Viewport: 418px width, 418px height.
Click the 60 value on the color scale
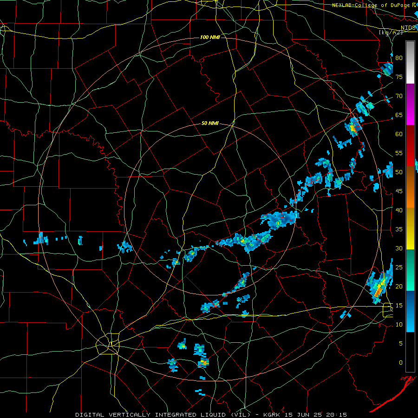point(399,134)
